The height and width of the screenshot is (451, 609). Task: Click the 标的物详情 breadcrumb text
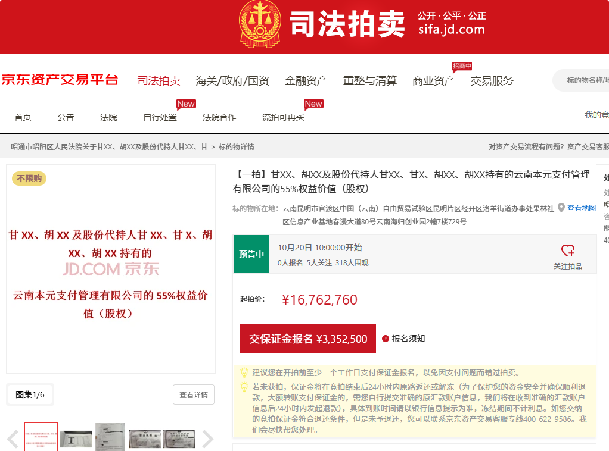coord(236,146)
